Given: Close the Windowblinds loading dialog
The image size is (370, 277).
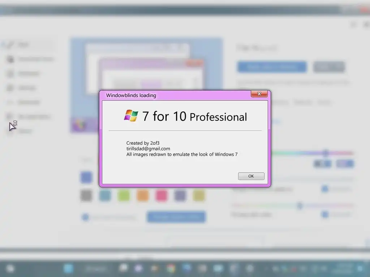Looking at the screenshot, I should (x=259, y=94).
